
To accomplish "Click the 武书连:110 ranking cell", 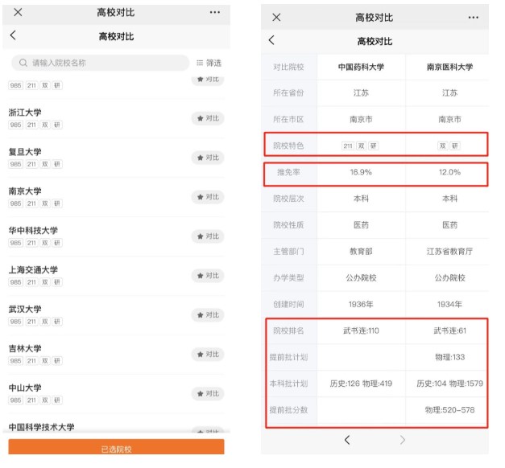I will (361, 330).
